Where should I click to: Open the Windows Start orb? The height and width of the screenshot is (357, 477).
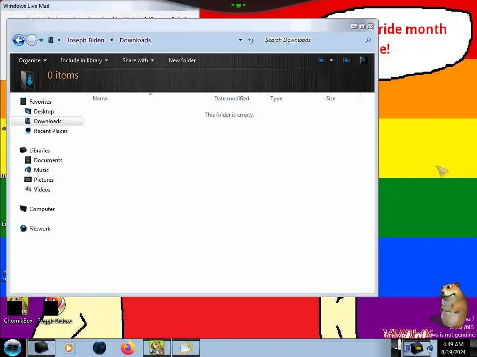12,348
